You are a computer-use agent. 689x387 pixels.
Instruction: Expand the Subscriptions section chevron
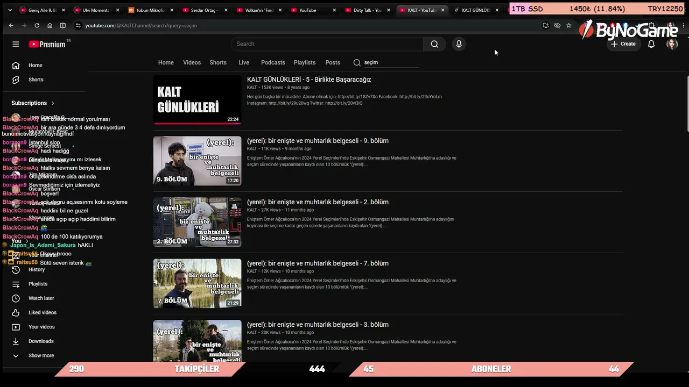click(53, 103)
